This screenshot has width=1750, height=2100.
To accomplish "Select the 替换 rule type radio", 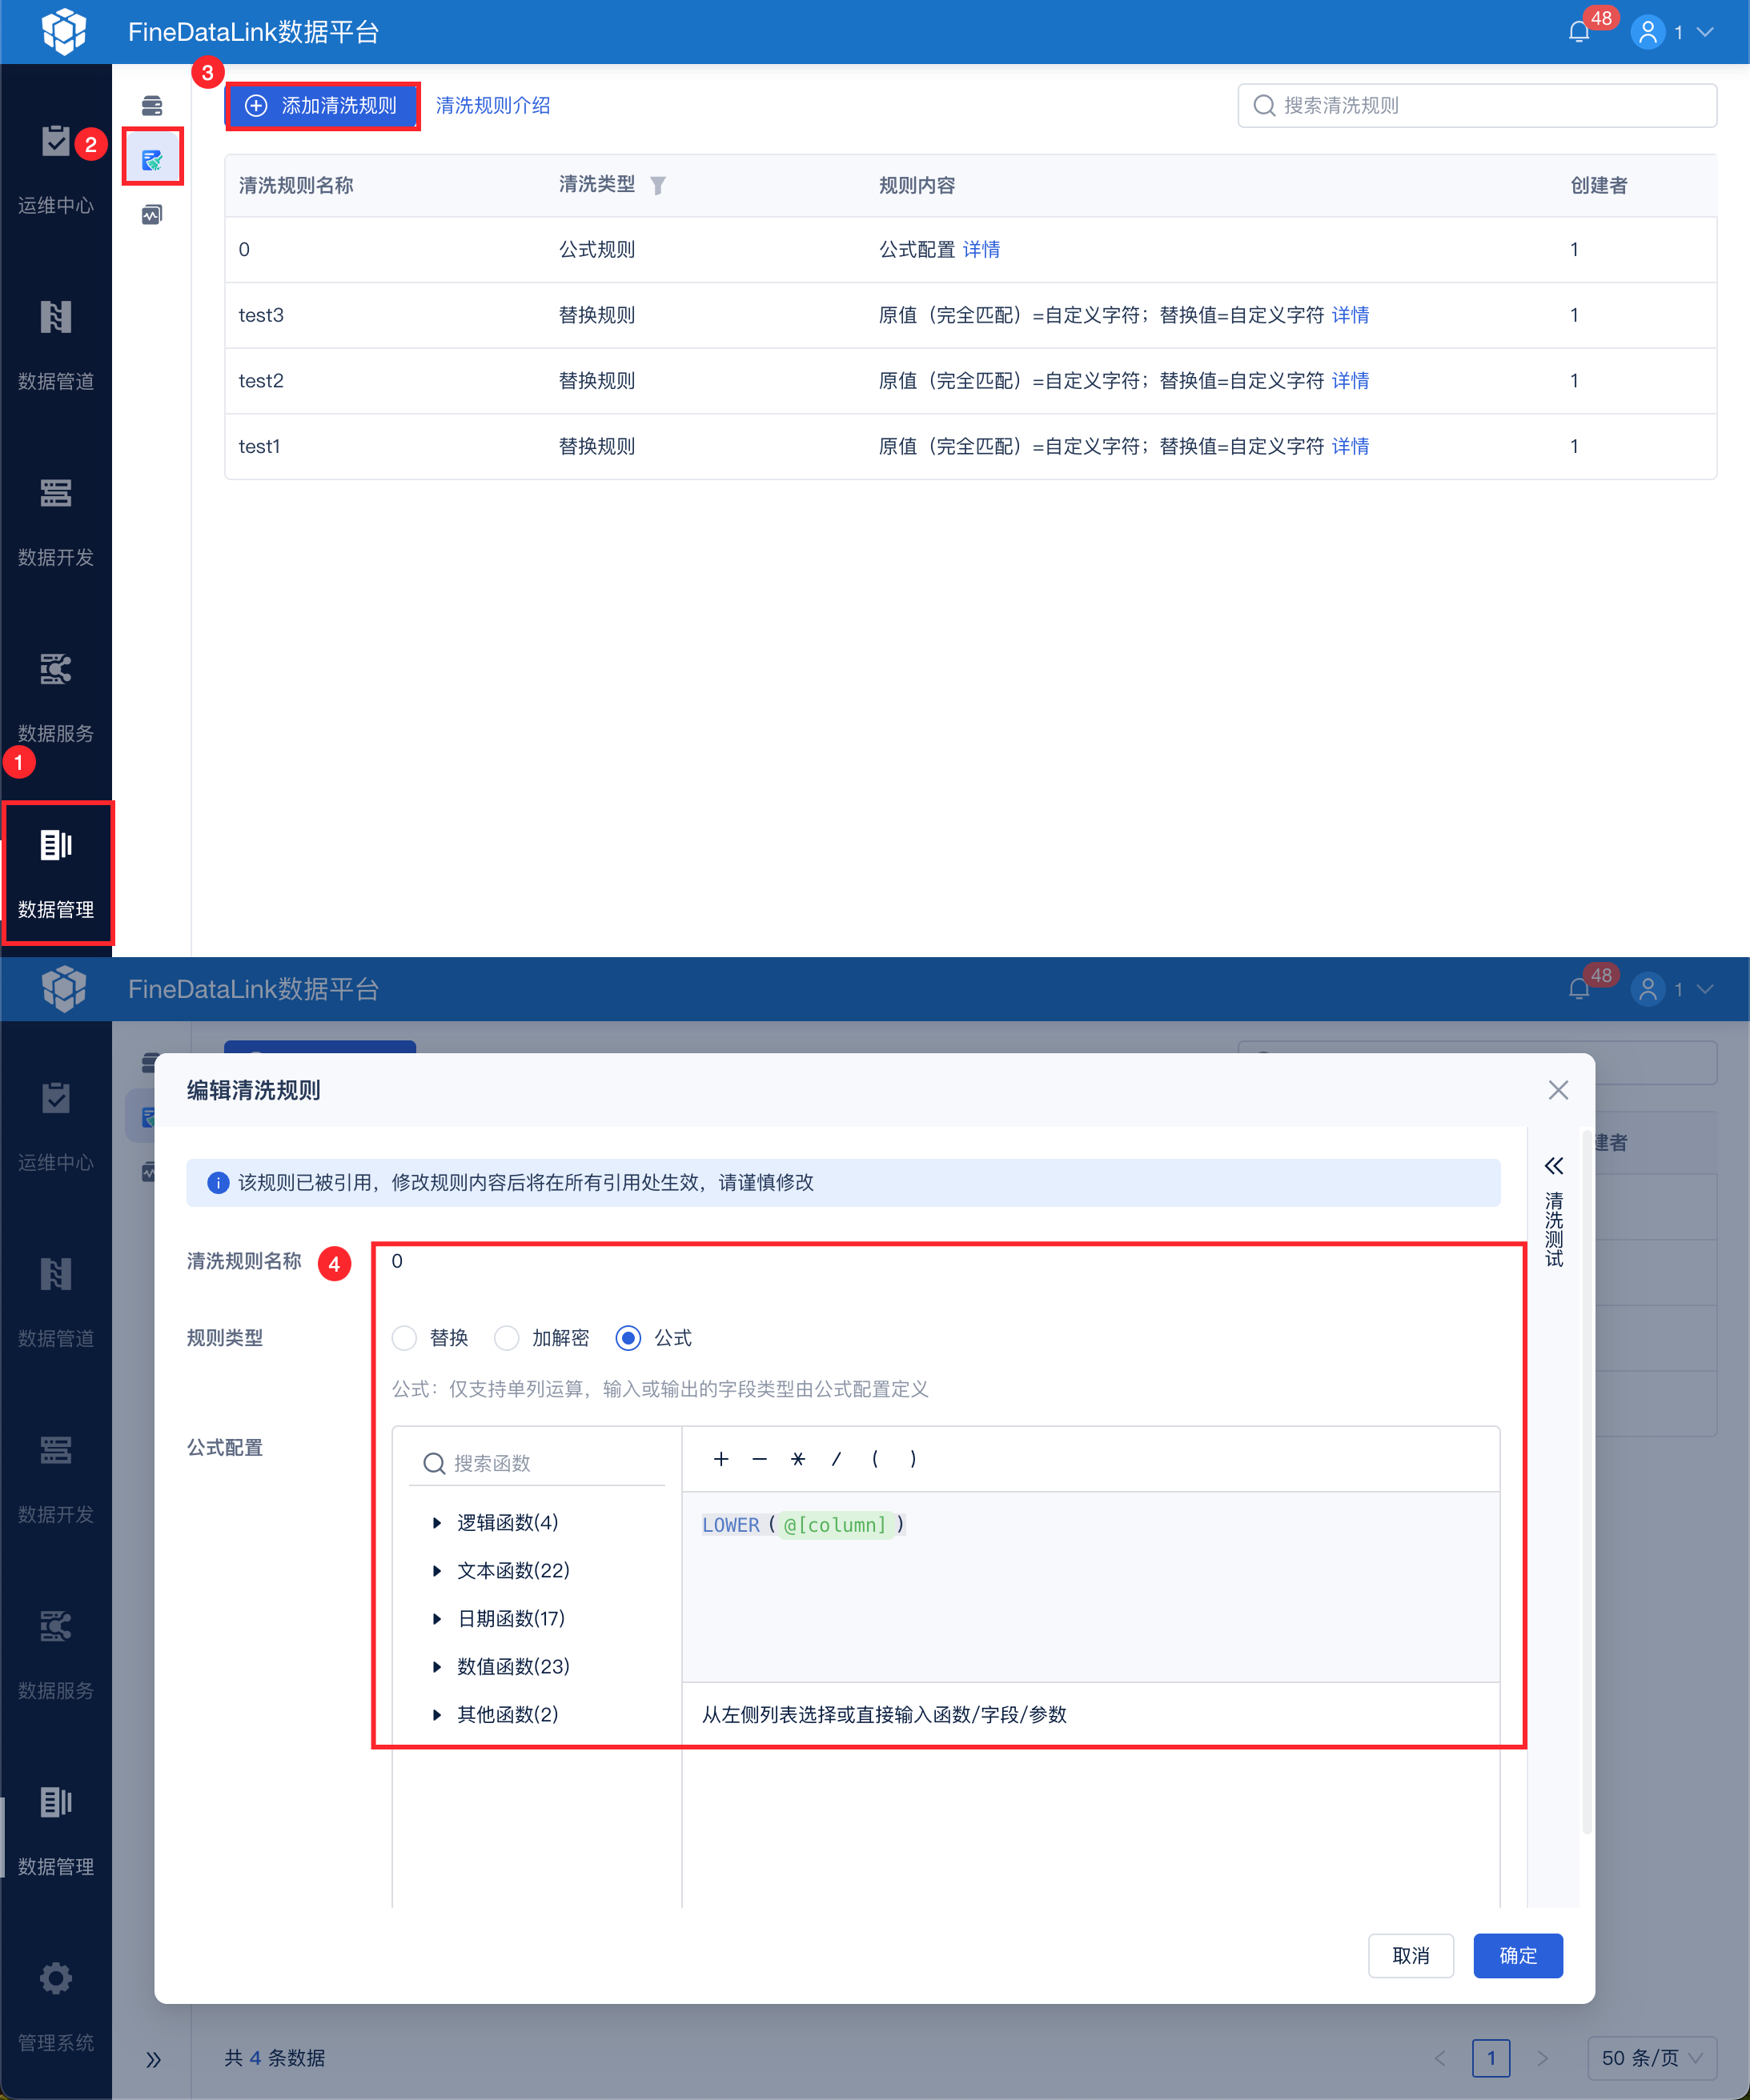I will coord(405,1338).
